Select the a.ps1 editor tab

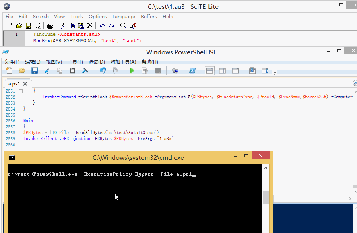(x=14, y=84)
